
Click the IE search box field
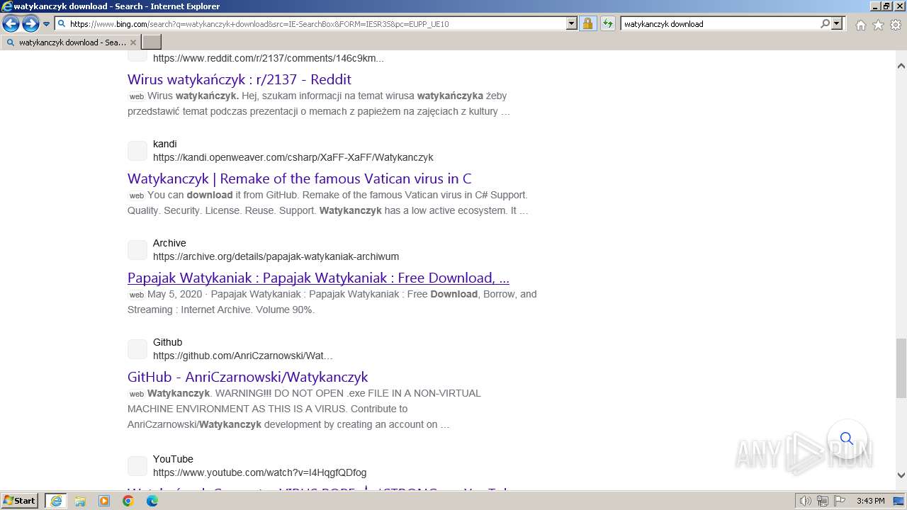pyautogui.click(x=720, y=23)
